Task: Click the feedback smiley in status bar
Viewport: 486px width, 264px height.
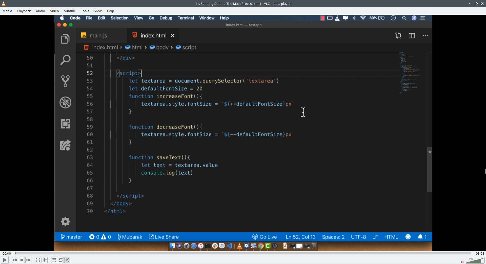Action: coord(408,237)
